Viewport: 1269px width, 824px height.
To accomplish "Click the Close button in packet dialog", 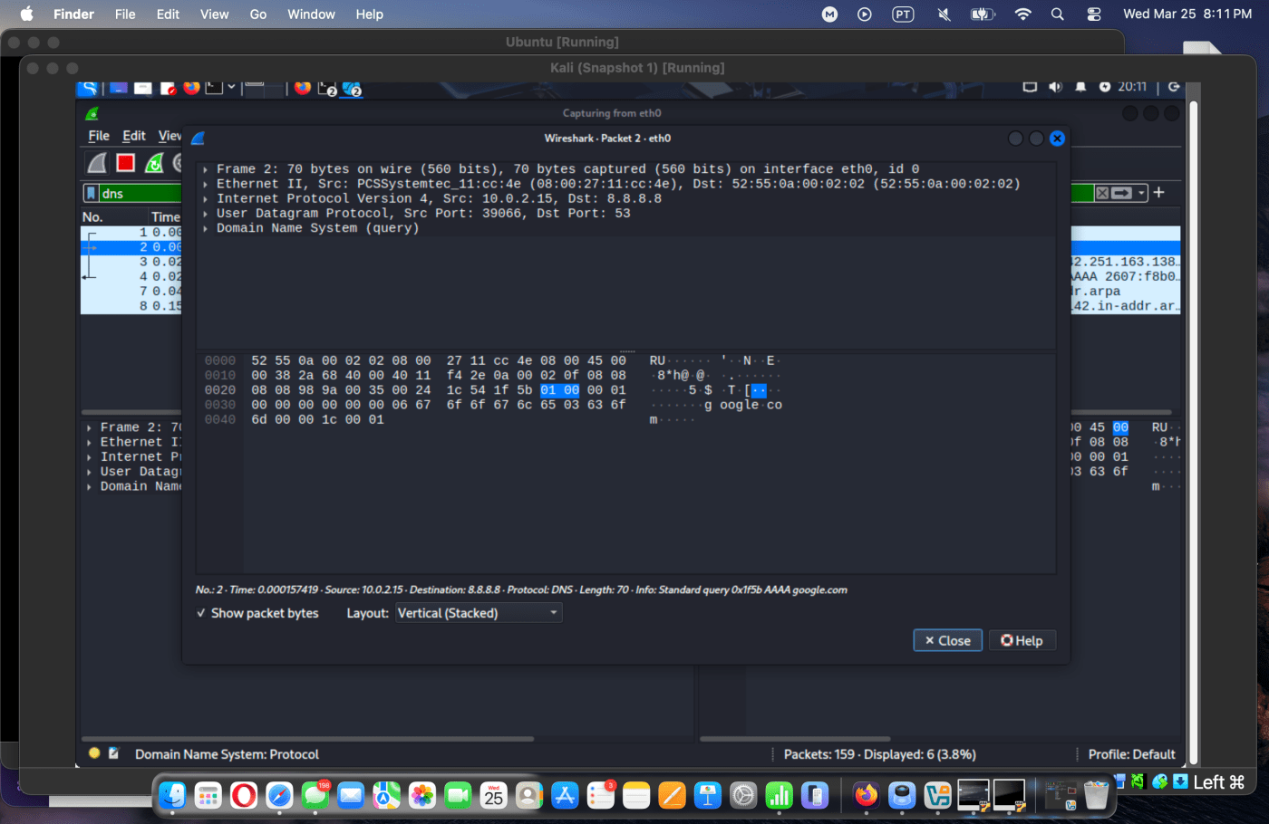I will tap(947, 640).
